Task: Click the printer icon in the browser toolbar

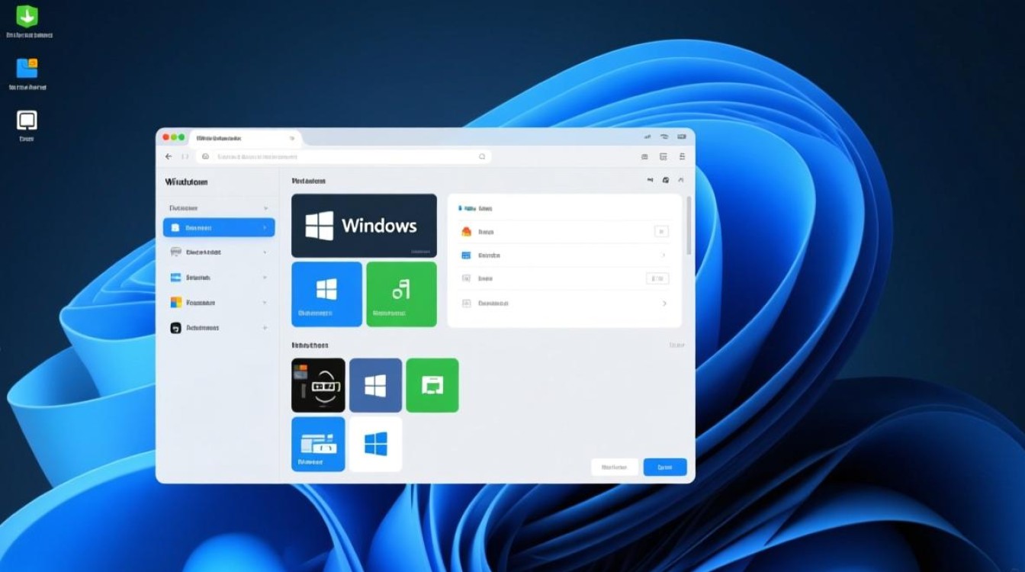Action: tap(662, 156)
